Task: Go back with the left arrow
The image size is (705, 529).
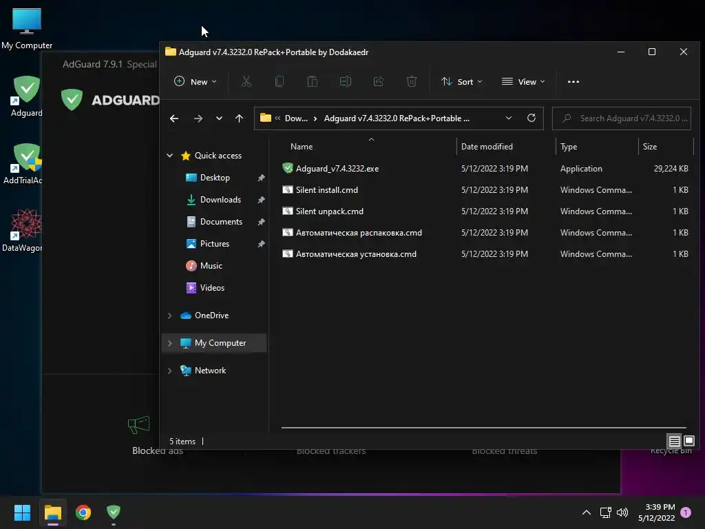Action: [x=174, y=118]
